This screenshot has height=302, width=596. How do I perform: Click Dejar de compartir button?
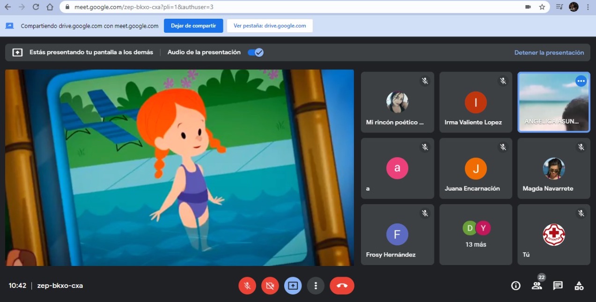point(193,26)
